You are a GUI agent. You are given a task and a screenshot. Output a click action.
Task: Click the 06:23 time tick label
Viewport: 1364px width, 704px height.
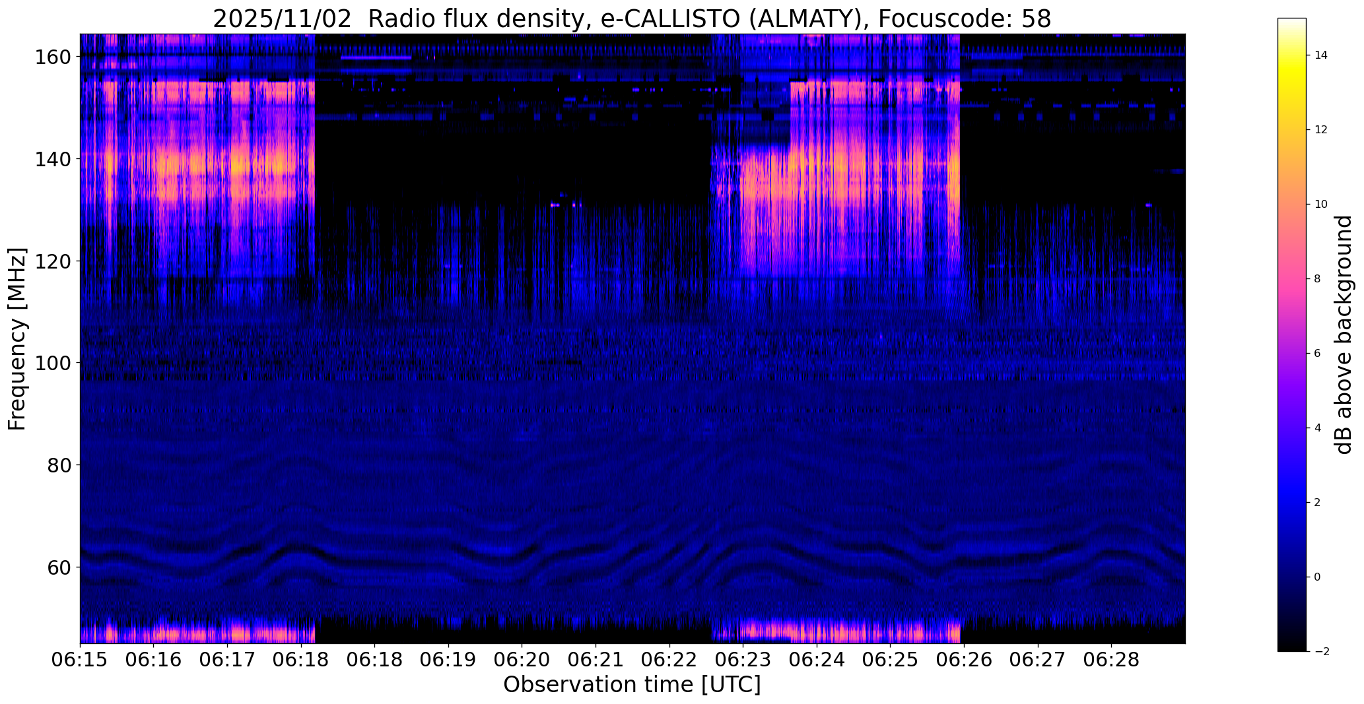[743, 660]
